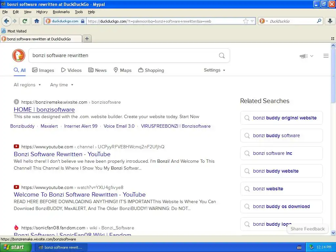
Task: Select the Mypal taskbar window button
Action: [x=61, y=247]
